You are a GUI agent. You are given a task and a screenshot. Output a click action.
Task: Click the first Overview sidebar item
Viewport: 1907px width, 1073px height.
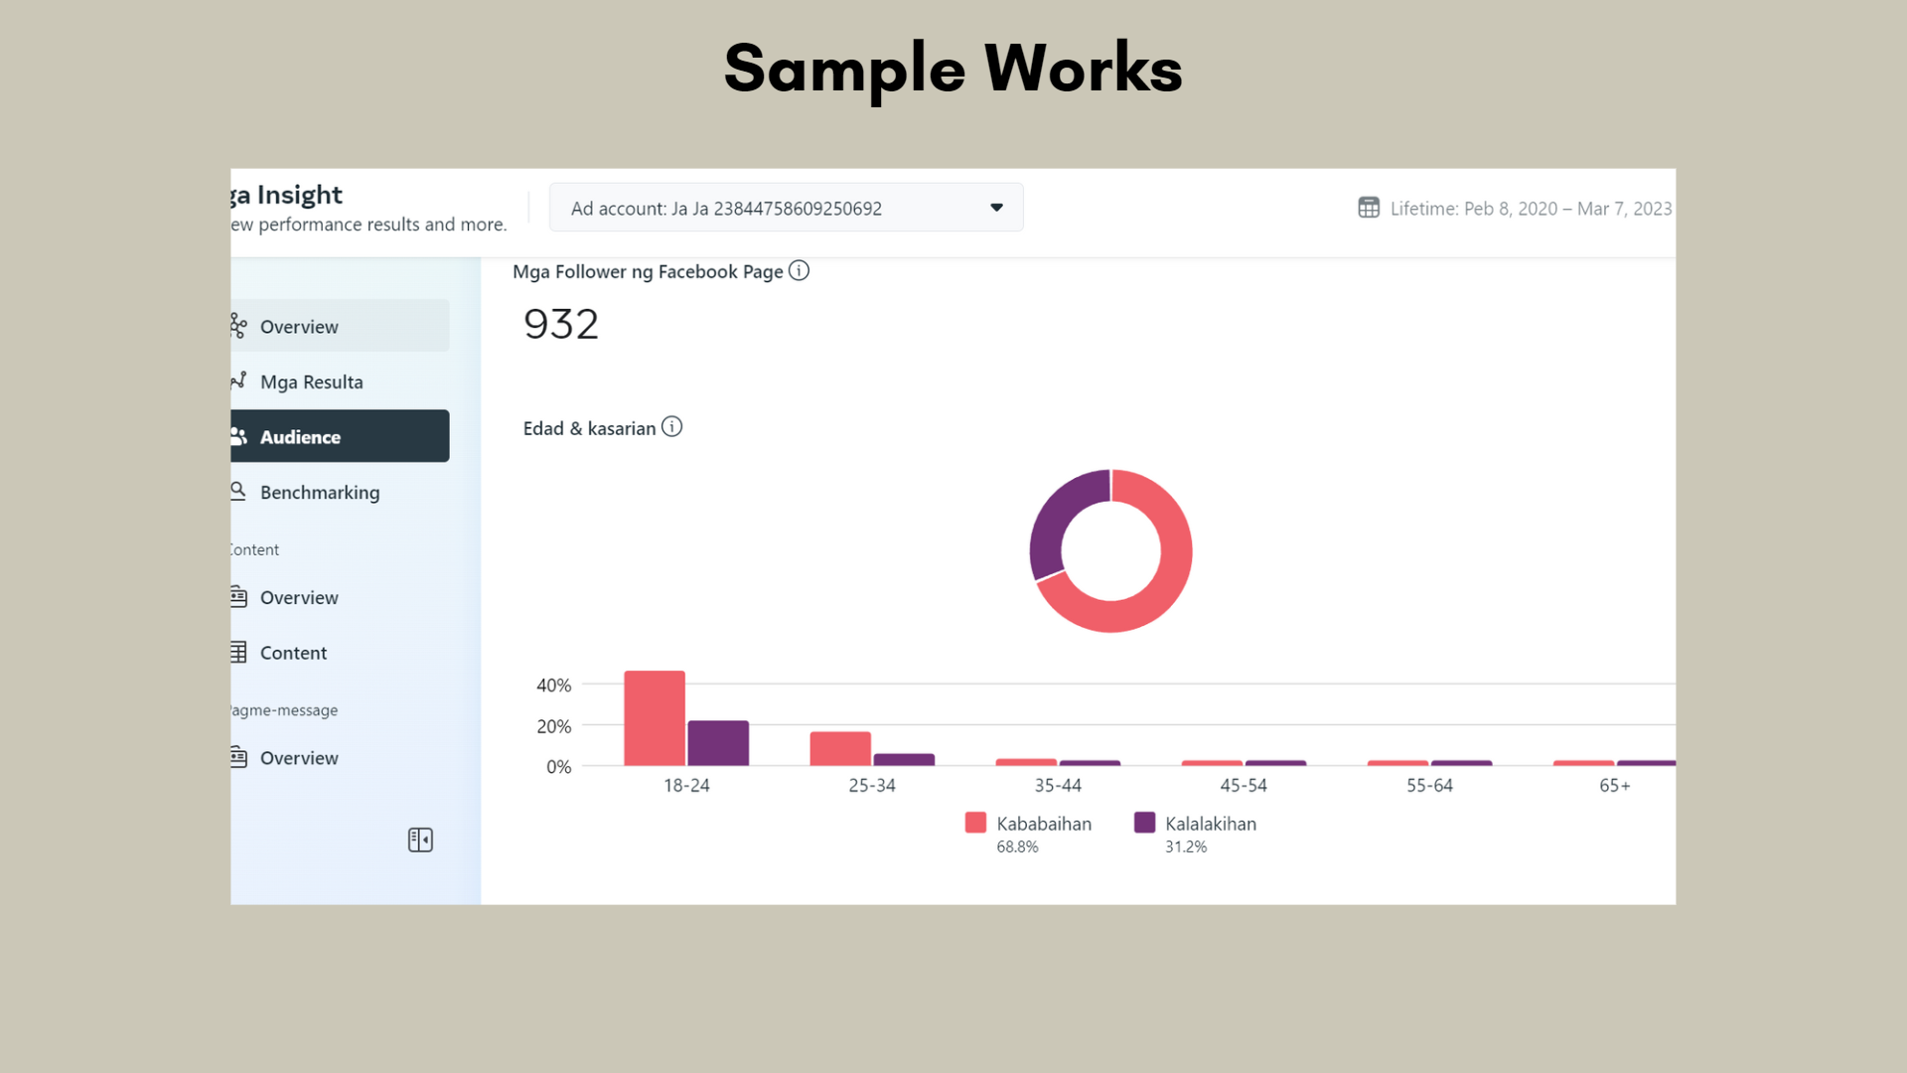click(x=340, y=326)
